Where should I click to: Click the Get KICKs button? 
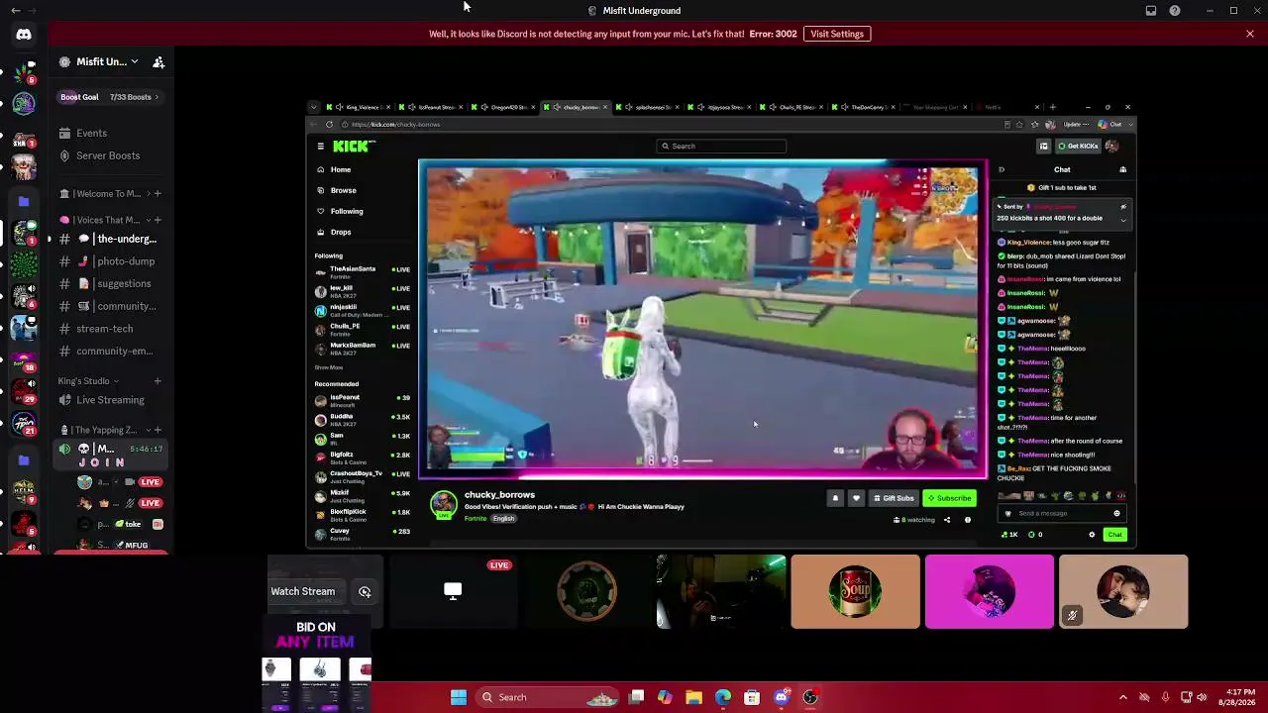[1078, 147]
